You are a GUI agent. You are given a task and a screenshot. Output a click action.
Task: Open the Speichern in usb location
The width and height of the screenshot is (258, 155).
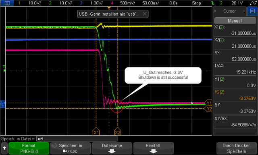tap(71, 148)
